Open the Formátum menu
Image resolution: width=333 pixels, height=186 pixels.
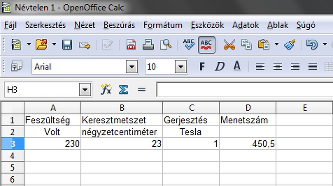click(x=163, y=25)
